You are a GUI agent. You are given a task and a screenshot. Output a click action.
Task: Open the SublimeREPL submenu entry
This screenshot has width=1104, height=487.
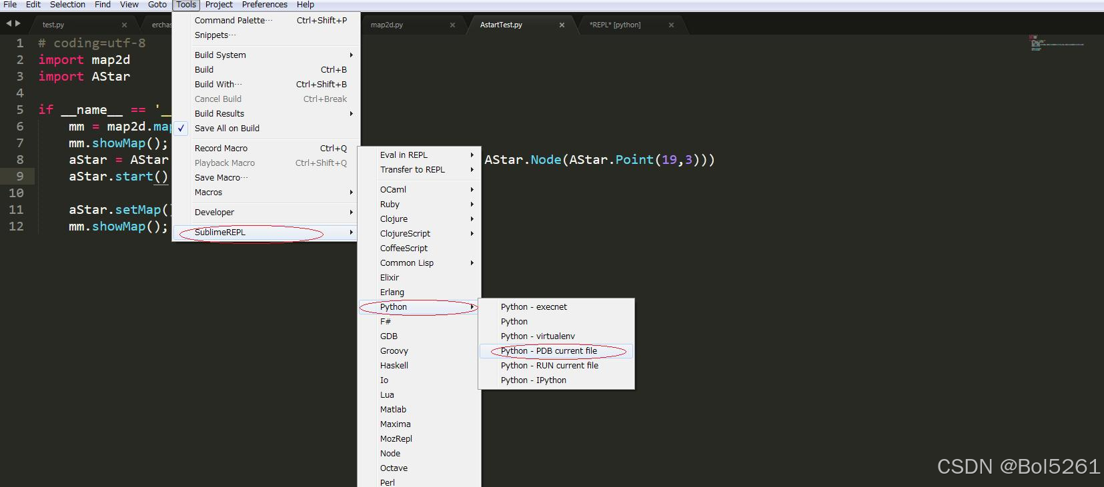[x=266, y=233]
